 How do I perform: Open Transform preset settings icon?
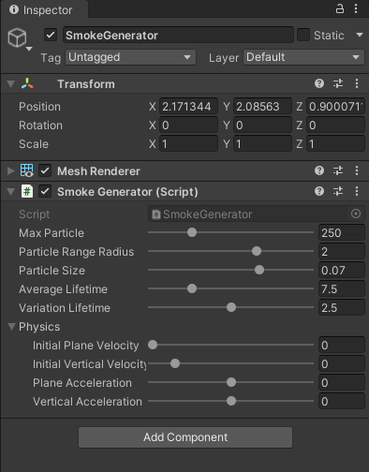(x=338, y=83)
